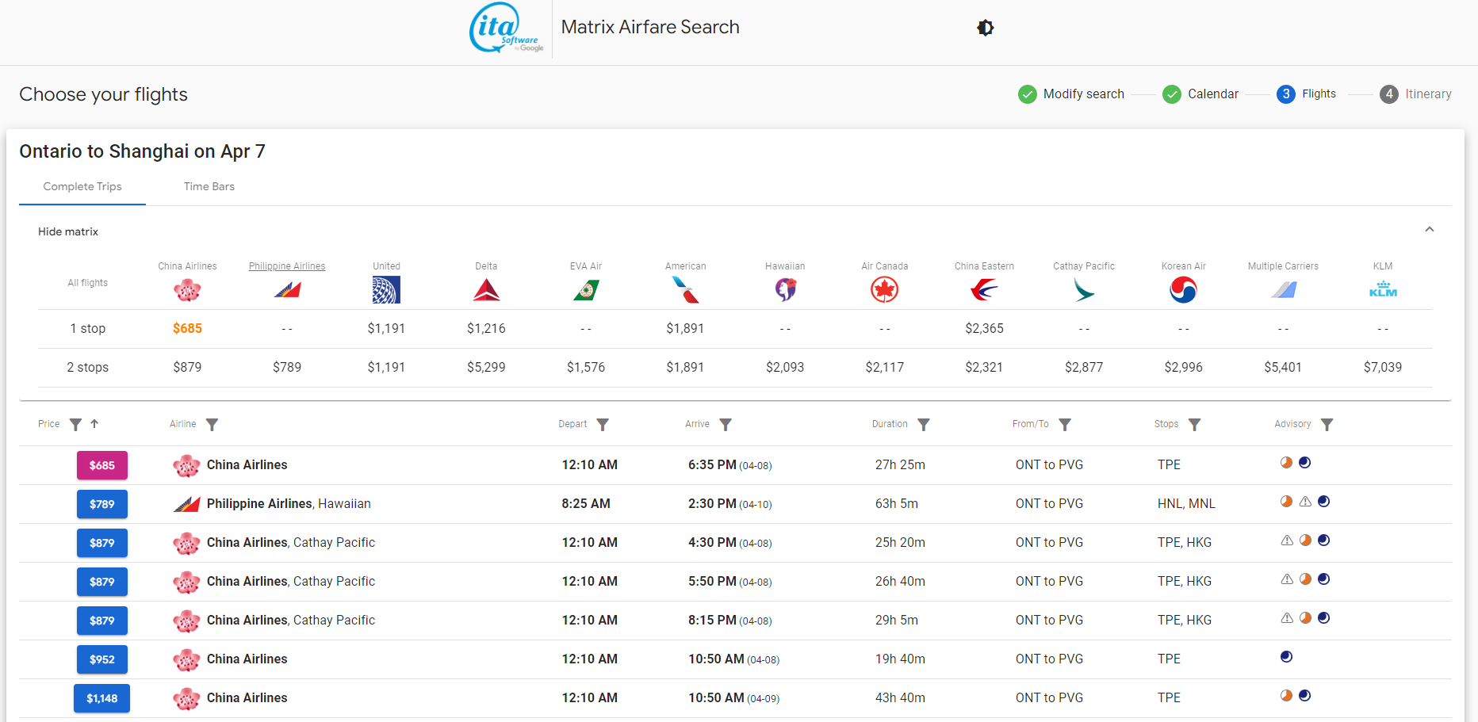Open the Price filter funnel
The image size is (1478, 722).
point(75,425)
